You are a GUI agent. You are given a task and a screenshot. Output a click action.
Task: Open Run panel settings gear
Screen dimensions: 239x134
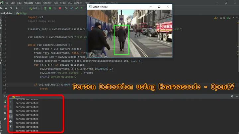point(232,96)
